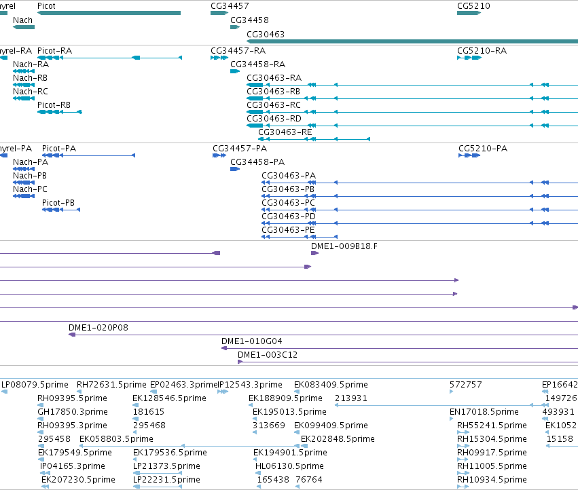Select BAC clone DME1-020P08
This screenshot has width=578, height=490.
(323, 335)
